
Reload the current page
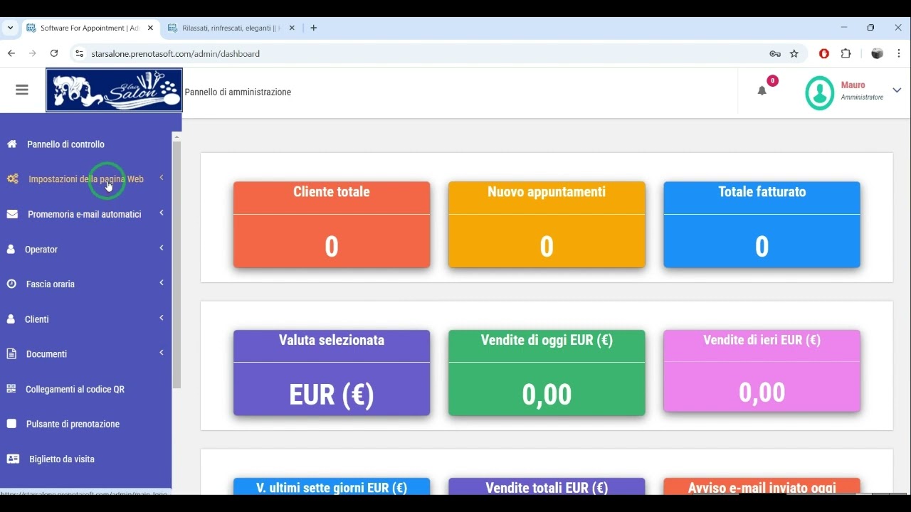tap(54, 53)
